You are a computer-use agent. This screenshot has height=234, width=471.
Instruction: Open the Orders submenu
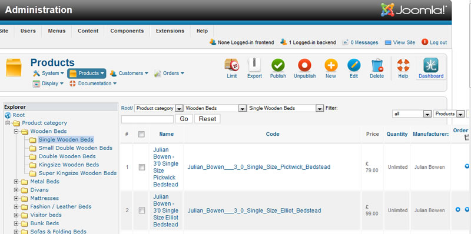(169, 73)
